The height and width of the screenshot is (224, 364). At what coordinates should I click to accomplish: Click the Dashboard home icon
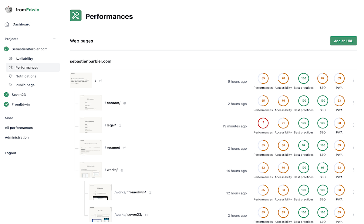pyautogui.click(x=7, y=24)
